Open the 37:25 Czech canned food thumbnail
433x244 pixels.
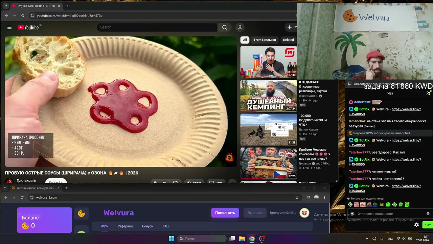(x=269, y=163)
